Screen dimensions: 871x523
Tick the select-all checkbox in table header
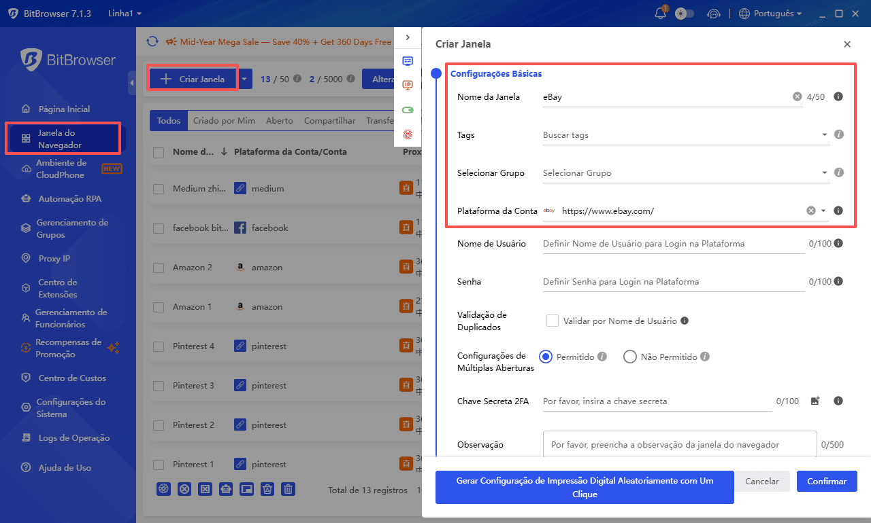[x=159, y=152]
